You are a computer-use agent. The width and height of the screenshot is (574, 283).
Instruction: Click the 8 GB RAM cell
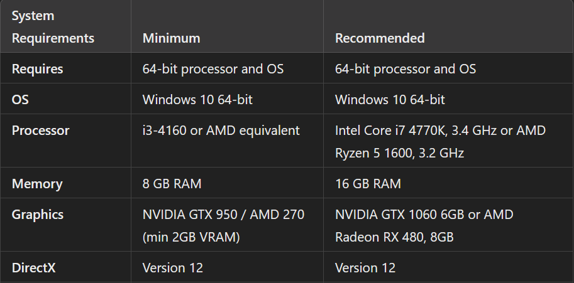pos(172,184)
